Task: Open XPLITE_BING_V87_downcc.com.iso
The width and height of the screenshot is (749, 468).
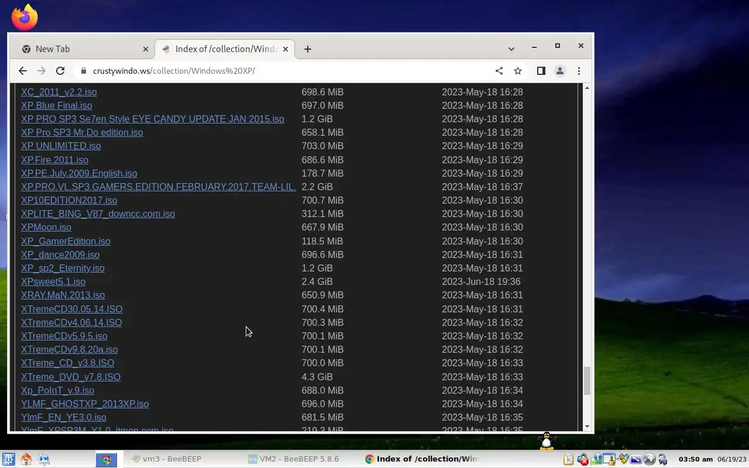Action: coord(98,214)
